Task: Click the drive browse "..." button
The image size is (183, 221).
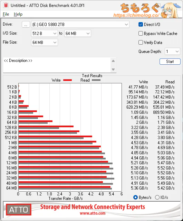Action: click(x=26, y=25)
